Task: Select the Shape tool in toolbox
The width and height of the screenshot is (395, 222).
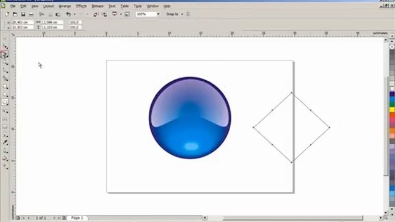Action: pyautogui.click(x=5, y=47)
